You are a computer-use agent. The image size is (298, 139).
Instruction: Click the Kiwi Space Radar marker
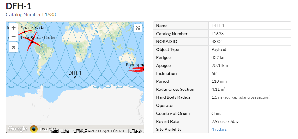click(x=143, y=69)
